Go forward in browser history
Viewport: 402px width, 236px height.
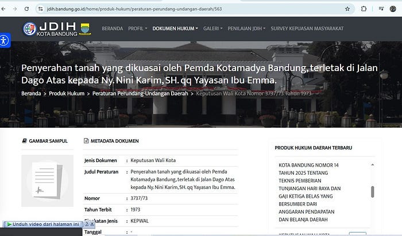pos(15,9)
